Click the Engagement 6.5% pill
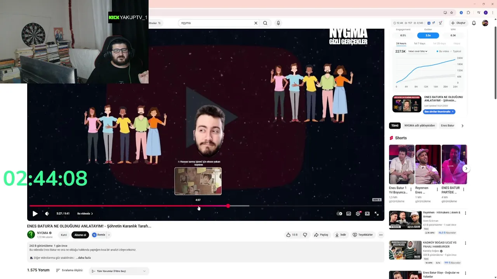497x279 pixels. pyautogui.click(x=403, y=35)
